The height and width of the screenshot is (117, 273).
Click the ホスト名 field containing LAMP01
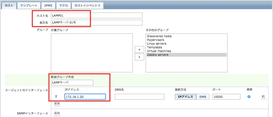click(97, 15)
